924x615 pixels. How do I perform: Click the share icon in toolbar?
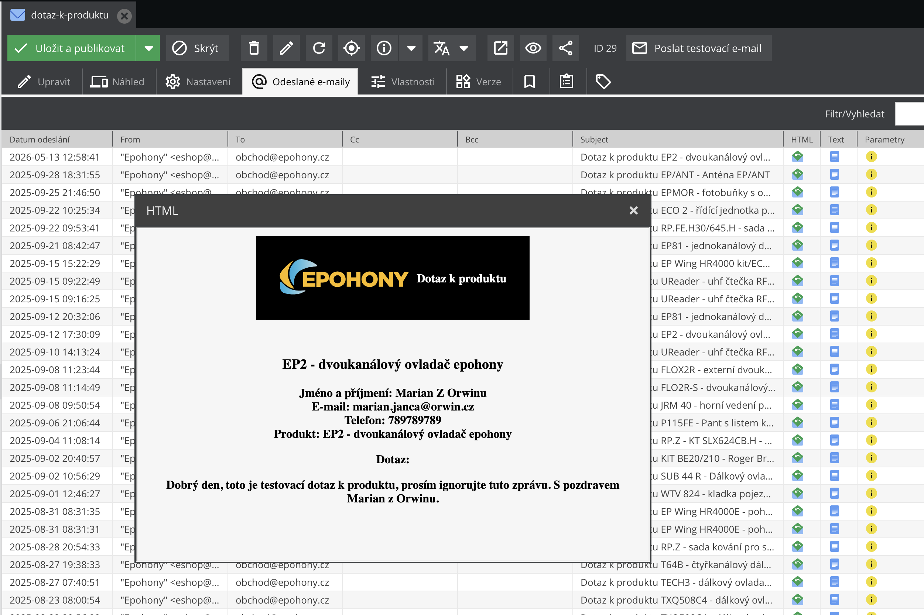pyautogui.click(x=566, y=48)
